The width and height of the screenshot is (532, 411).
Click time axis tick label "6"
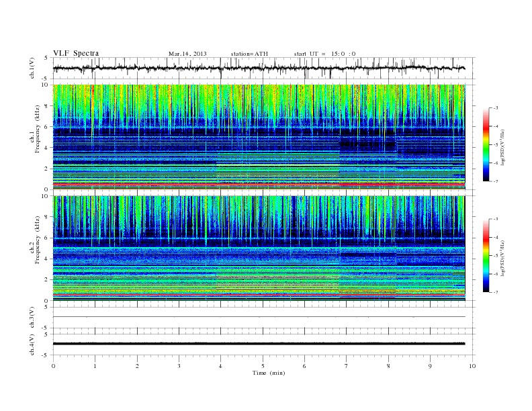coord(305,366)
